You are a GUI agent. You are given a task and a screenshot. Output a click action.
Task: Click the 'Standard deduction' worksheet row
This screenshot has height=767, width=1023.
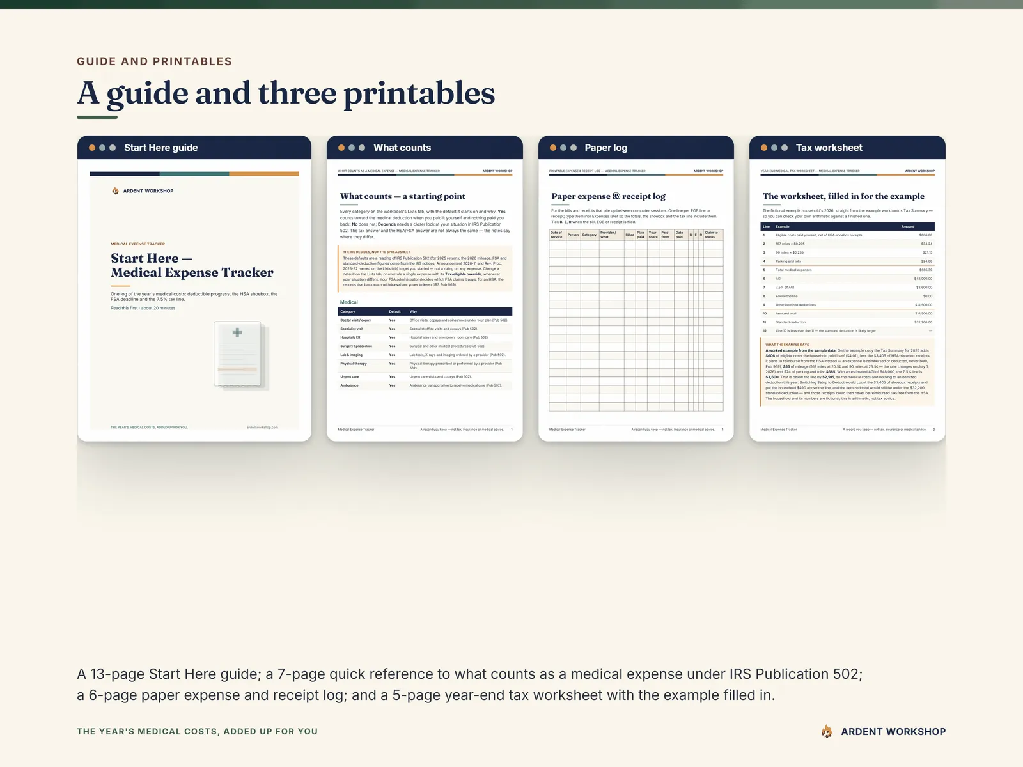[847, 322]
